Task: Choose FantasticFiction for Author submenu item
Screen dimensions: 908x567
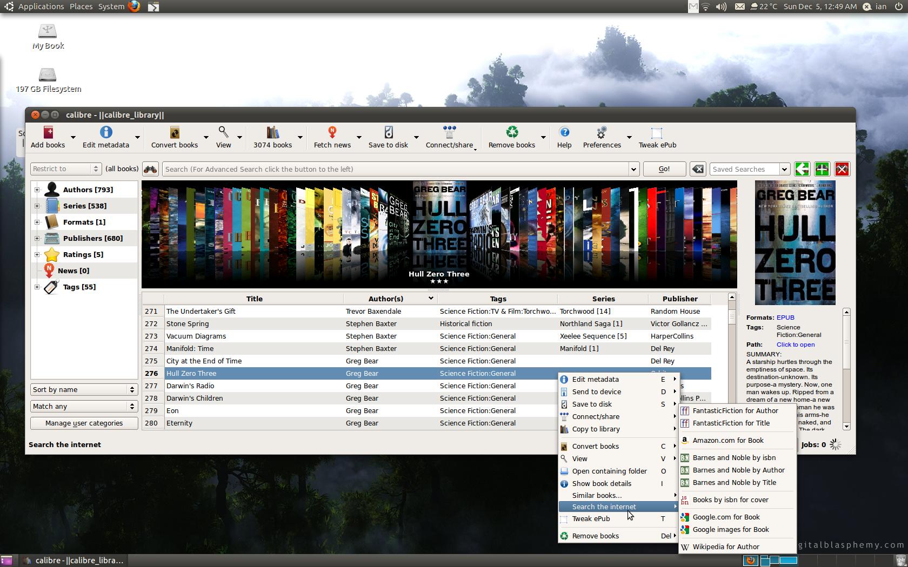Action: tap(737, 410)
